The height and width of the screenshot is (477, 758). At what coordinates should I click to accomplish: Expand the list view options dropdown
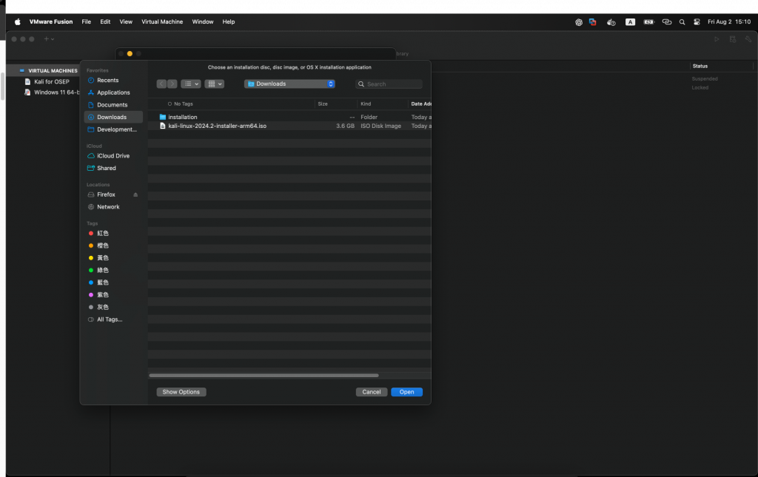coord(191,84)
